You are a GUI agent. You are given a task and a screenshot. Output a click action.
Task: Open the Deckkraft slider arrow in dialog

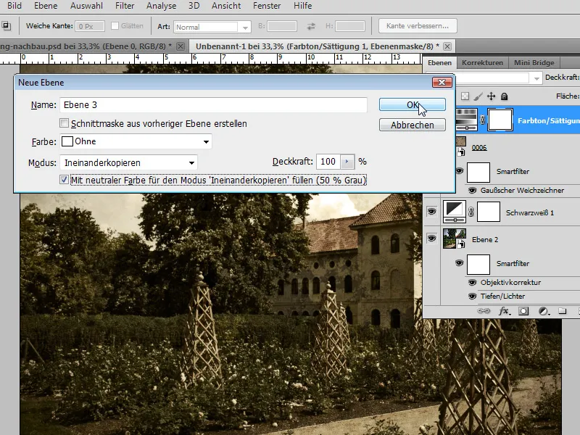[x=347, y=162]
